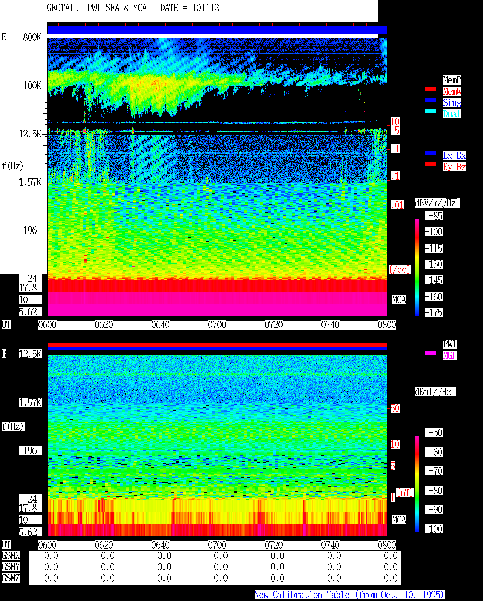Click 0740 on the upper UT axis
This screenshot has height=601, width=483.
pyautogui.click(x=330, y=325)
